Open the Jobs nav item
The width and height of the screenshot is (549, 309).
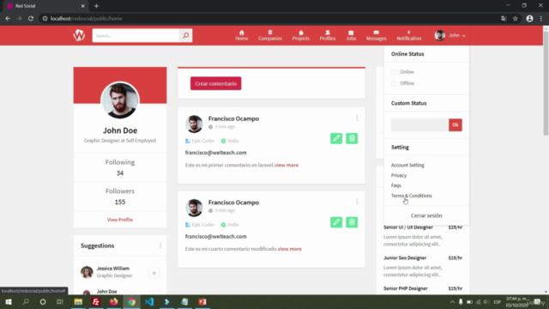tap(351, 35)
